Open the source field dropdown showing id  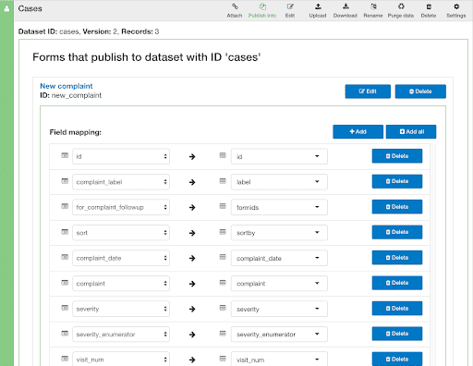tap(121, 156)
